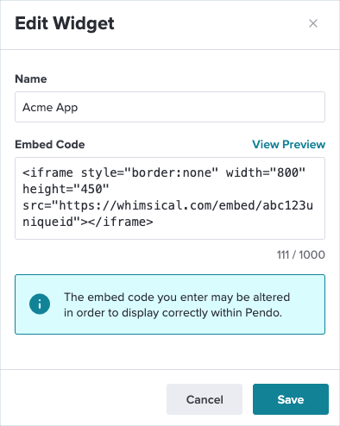This screenshot has width=340, height=426.
Task: Cancel editing the widget
Action: point(205,399)
